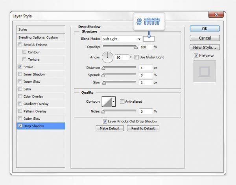Select the Outer Glow section label
Image resolution: width=236 pixels, height=185 pixels.
click(x=32, y=118)
